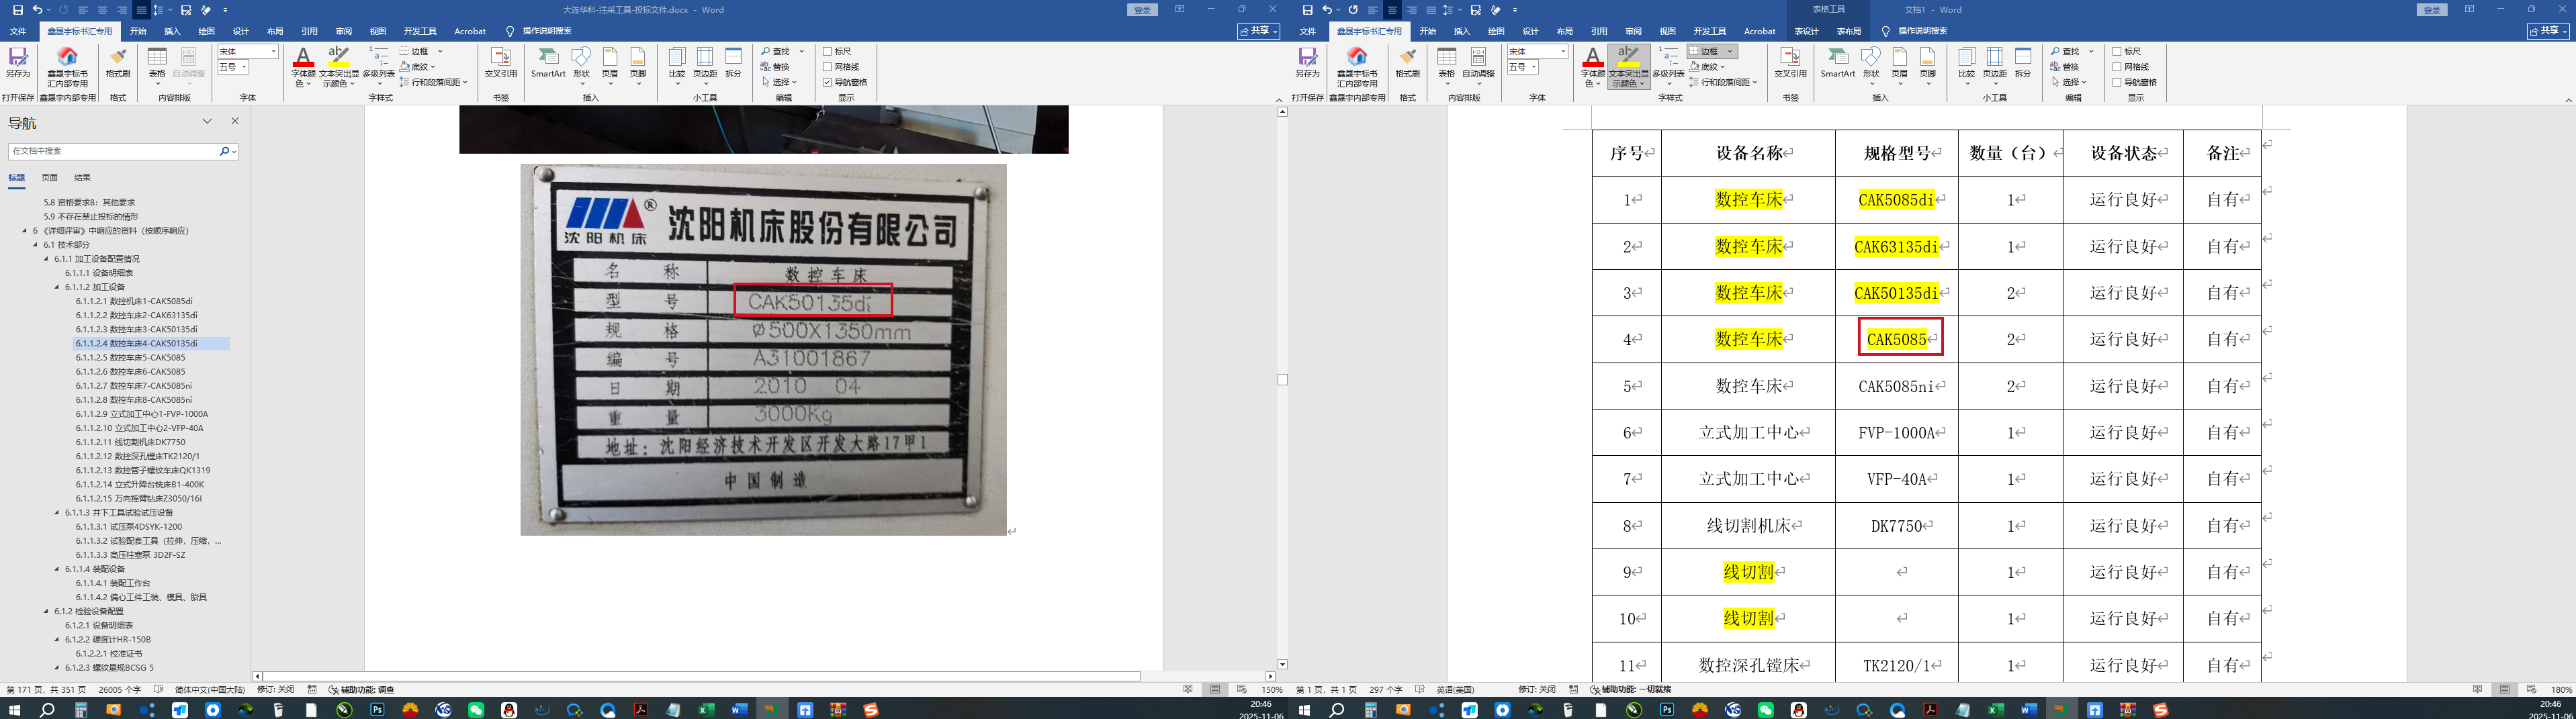Enable 标尺 checkbox in left window
The image size is (2576, 719).
pyautogui.click(x=827, y=51)
